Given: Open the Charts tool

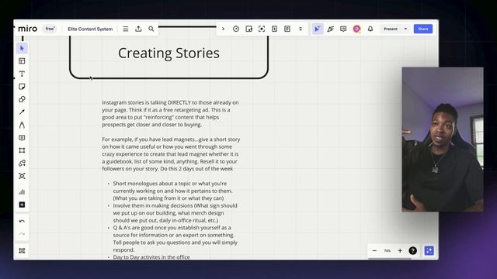Looking at the screenshot, I should [x=22, y=192].
